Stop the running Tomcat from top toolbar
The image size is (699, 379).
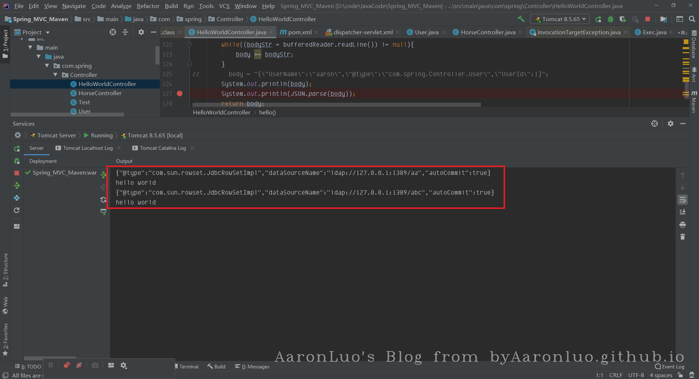pos(648,19)
